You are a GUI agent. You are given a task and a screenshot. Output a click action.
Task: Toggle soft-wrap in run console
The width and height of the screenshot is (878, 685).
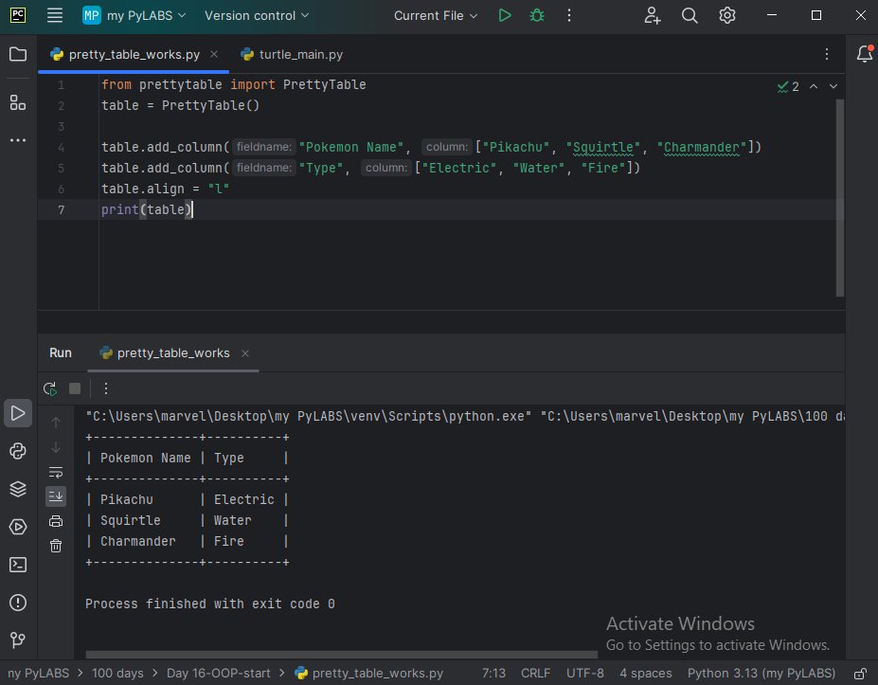[56, 472]
